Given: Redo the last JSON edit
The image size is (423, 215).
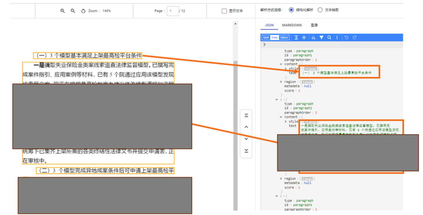Looking at the screenshot, I should [x=355, y=38].
